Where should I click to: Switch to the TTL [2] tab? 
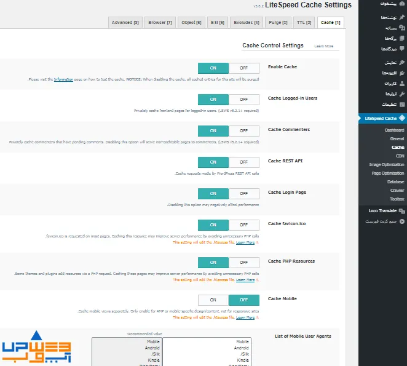304,23
